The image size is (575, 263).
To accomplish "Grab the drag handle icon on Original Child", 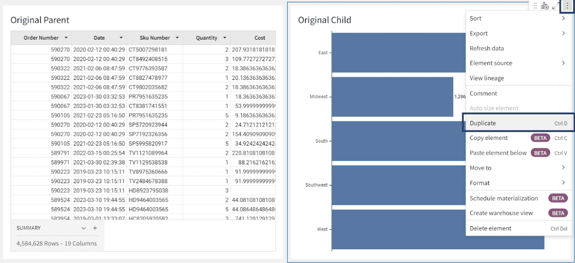I will 535,5.
